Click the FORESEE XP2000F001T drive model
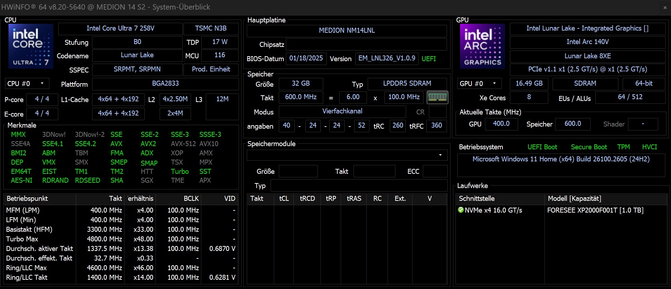671x289 pixels. click(x=595, y=210)
